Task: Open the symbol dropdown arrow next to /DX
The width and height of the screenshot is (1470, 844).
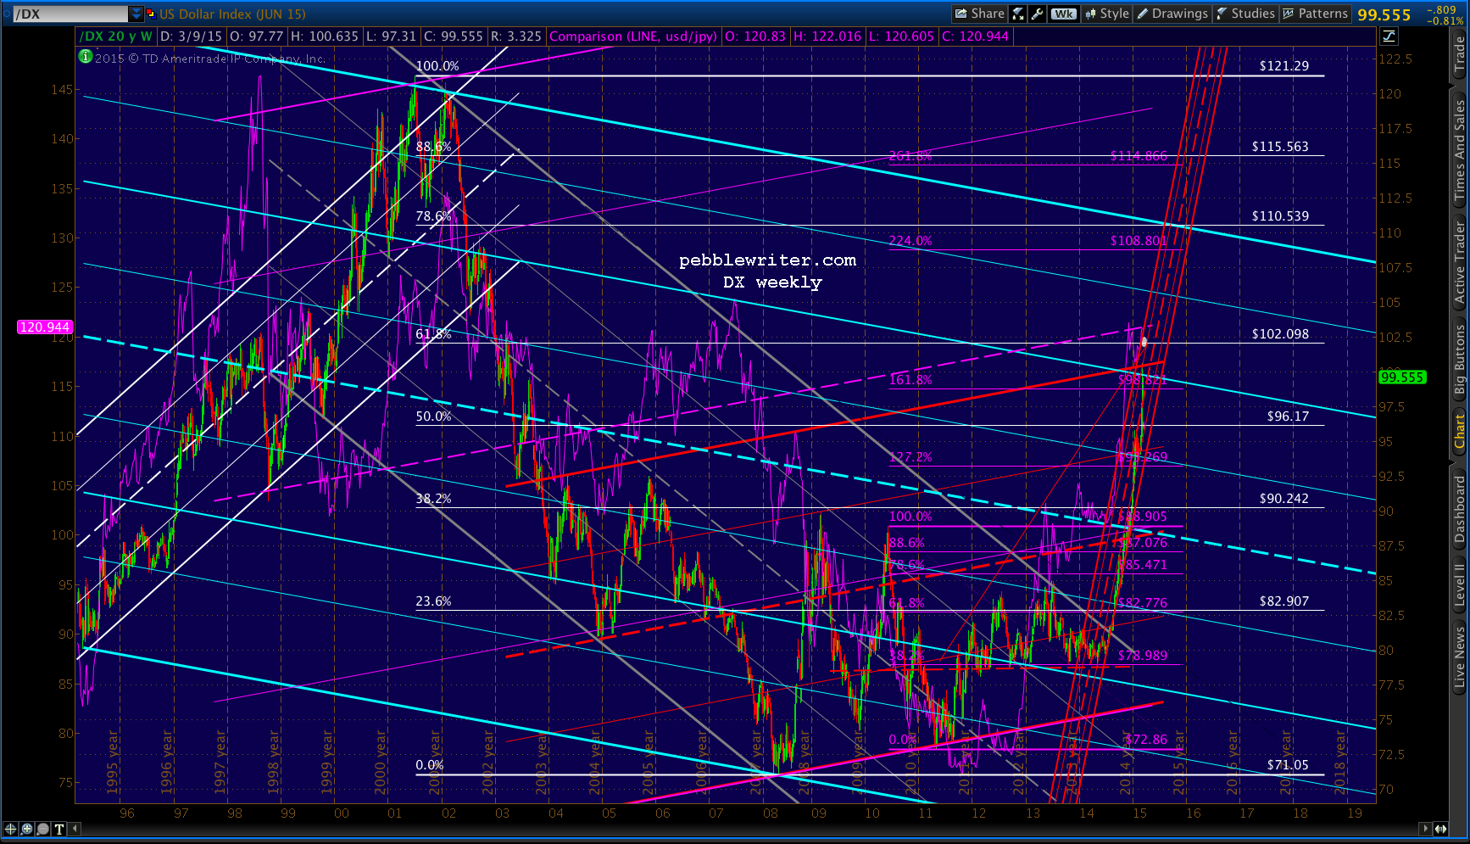Action: point(136,14)
